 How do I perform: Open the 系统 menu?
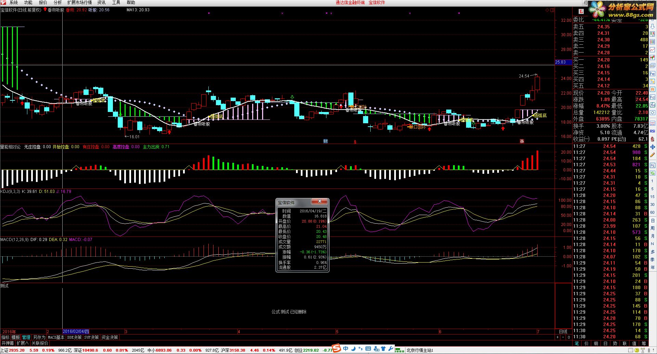pos(14,2)
